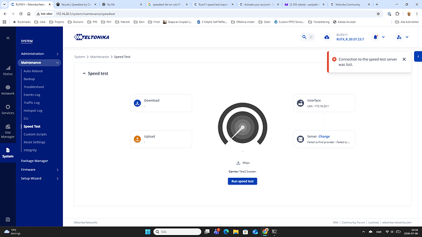Screen dimensions: 422x237
Task: Open Troubleshoot page
Action: [x=34, y=87]
